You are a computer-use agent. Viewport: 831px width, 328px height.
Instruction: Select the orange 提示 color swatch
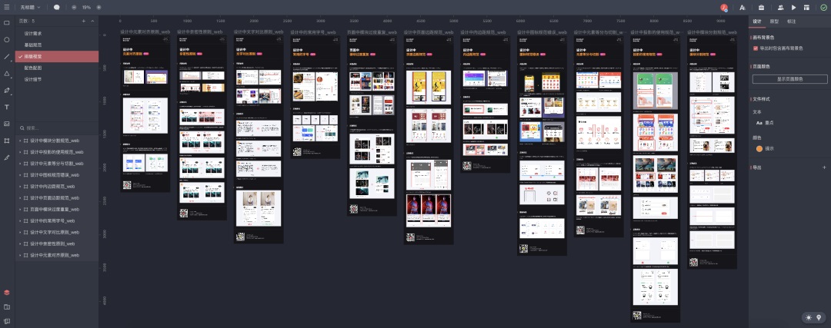click(x=759, y=149)
